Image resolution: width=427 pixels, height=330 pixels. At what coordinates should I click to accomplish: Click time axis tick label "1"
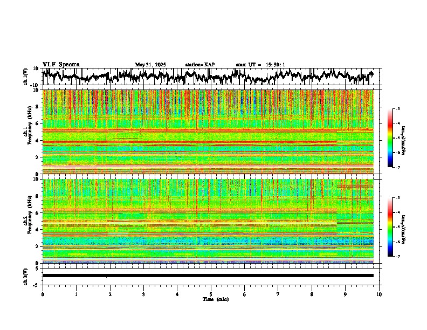pyautogui.click(x=76, y=294)
